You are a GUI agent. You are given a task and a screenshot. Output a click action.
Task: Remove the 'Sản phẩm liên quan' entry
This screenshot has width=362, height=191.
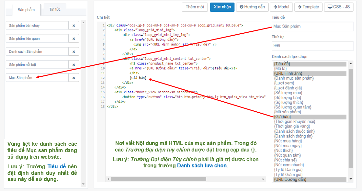[x=74, y=39]
